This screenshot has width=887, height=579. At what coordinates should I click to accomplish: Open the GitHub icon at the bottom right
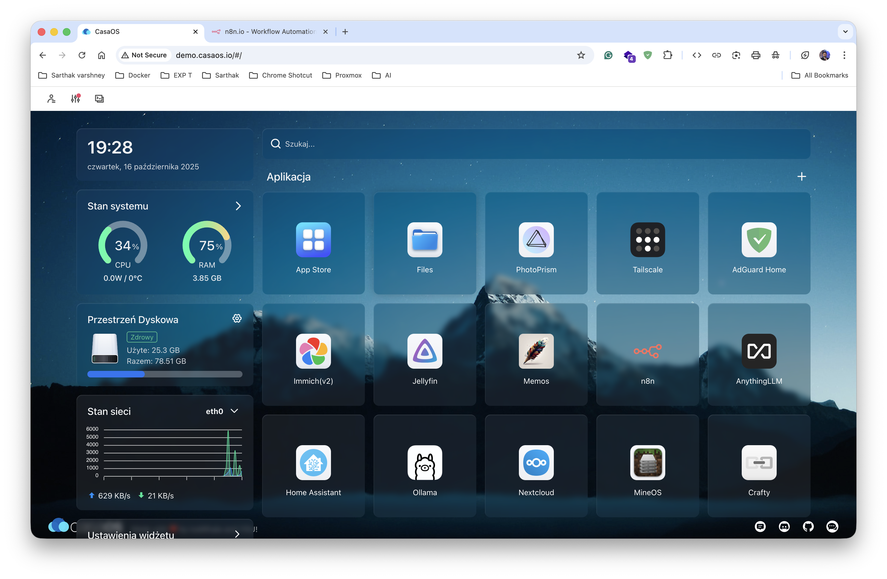[808, 527]
